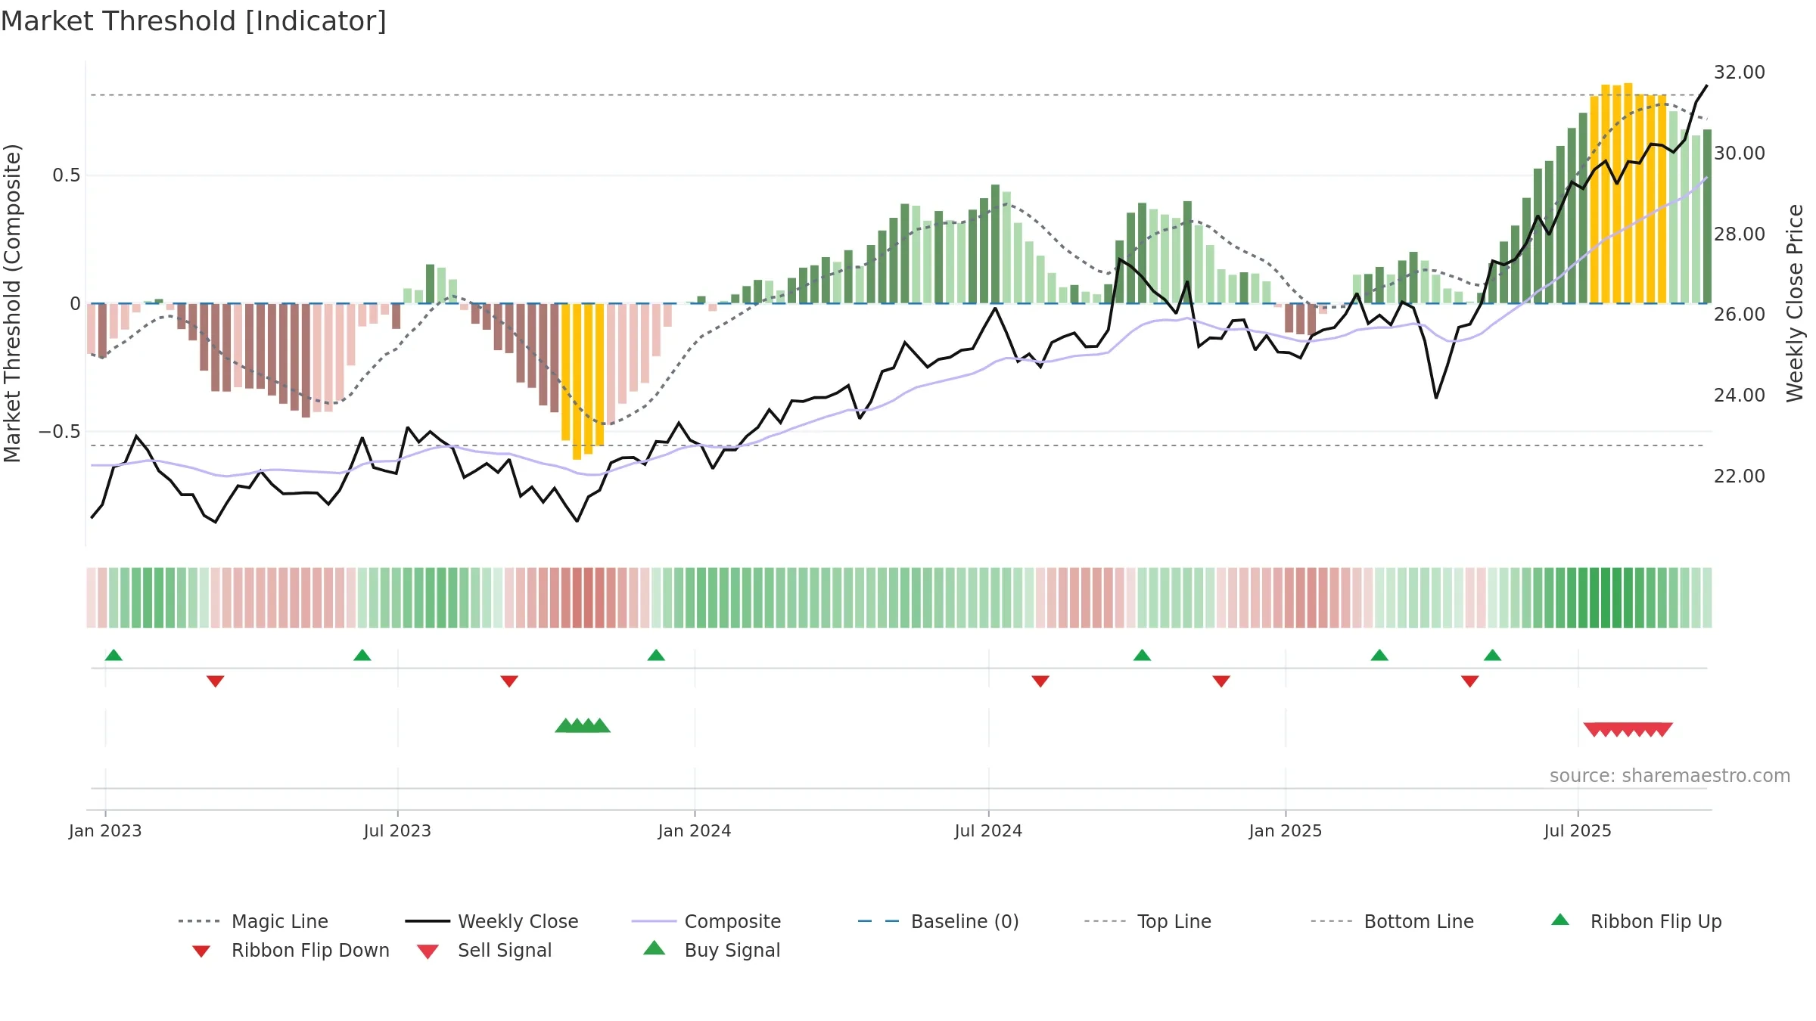Click the Jan 2025 x-axis label
1816x1021 pixels.
[1286, 831]
